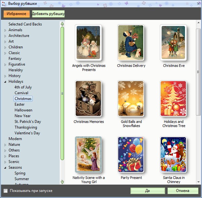The height and width of the screenshot is (198, 202).
Task: Click the Добавить рубашку tab
Action: click(48, 14)
